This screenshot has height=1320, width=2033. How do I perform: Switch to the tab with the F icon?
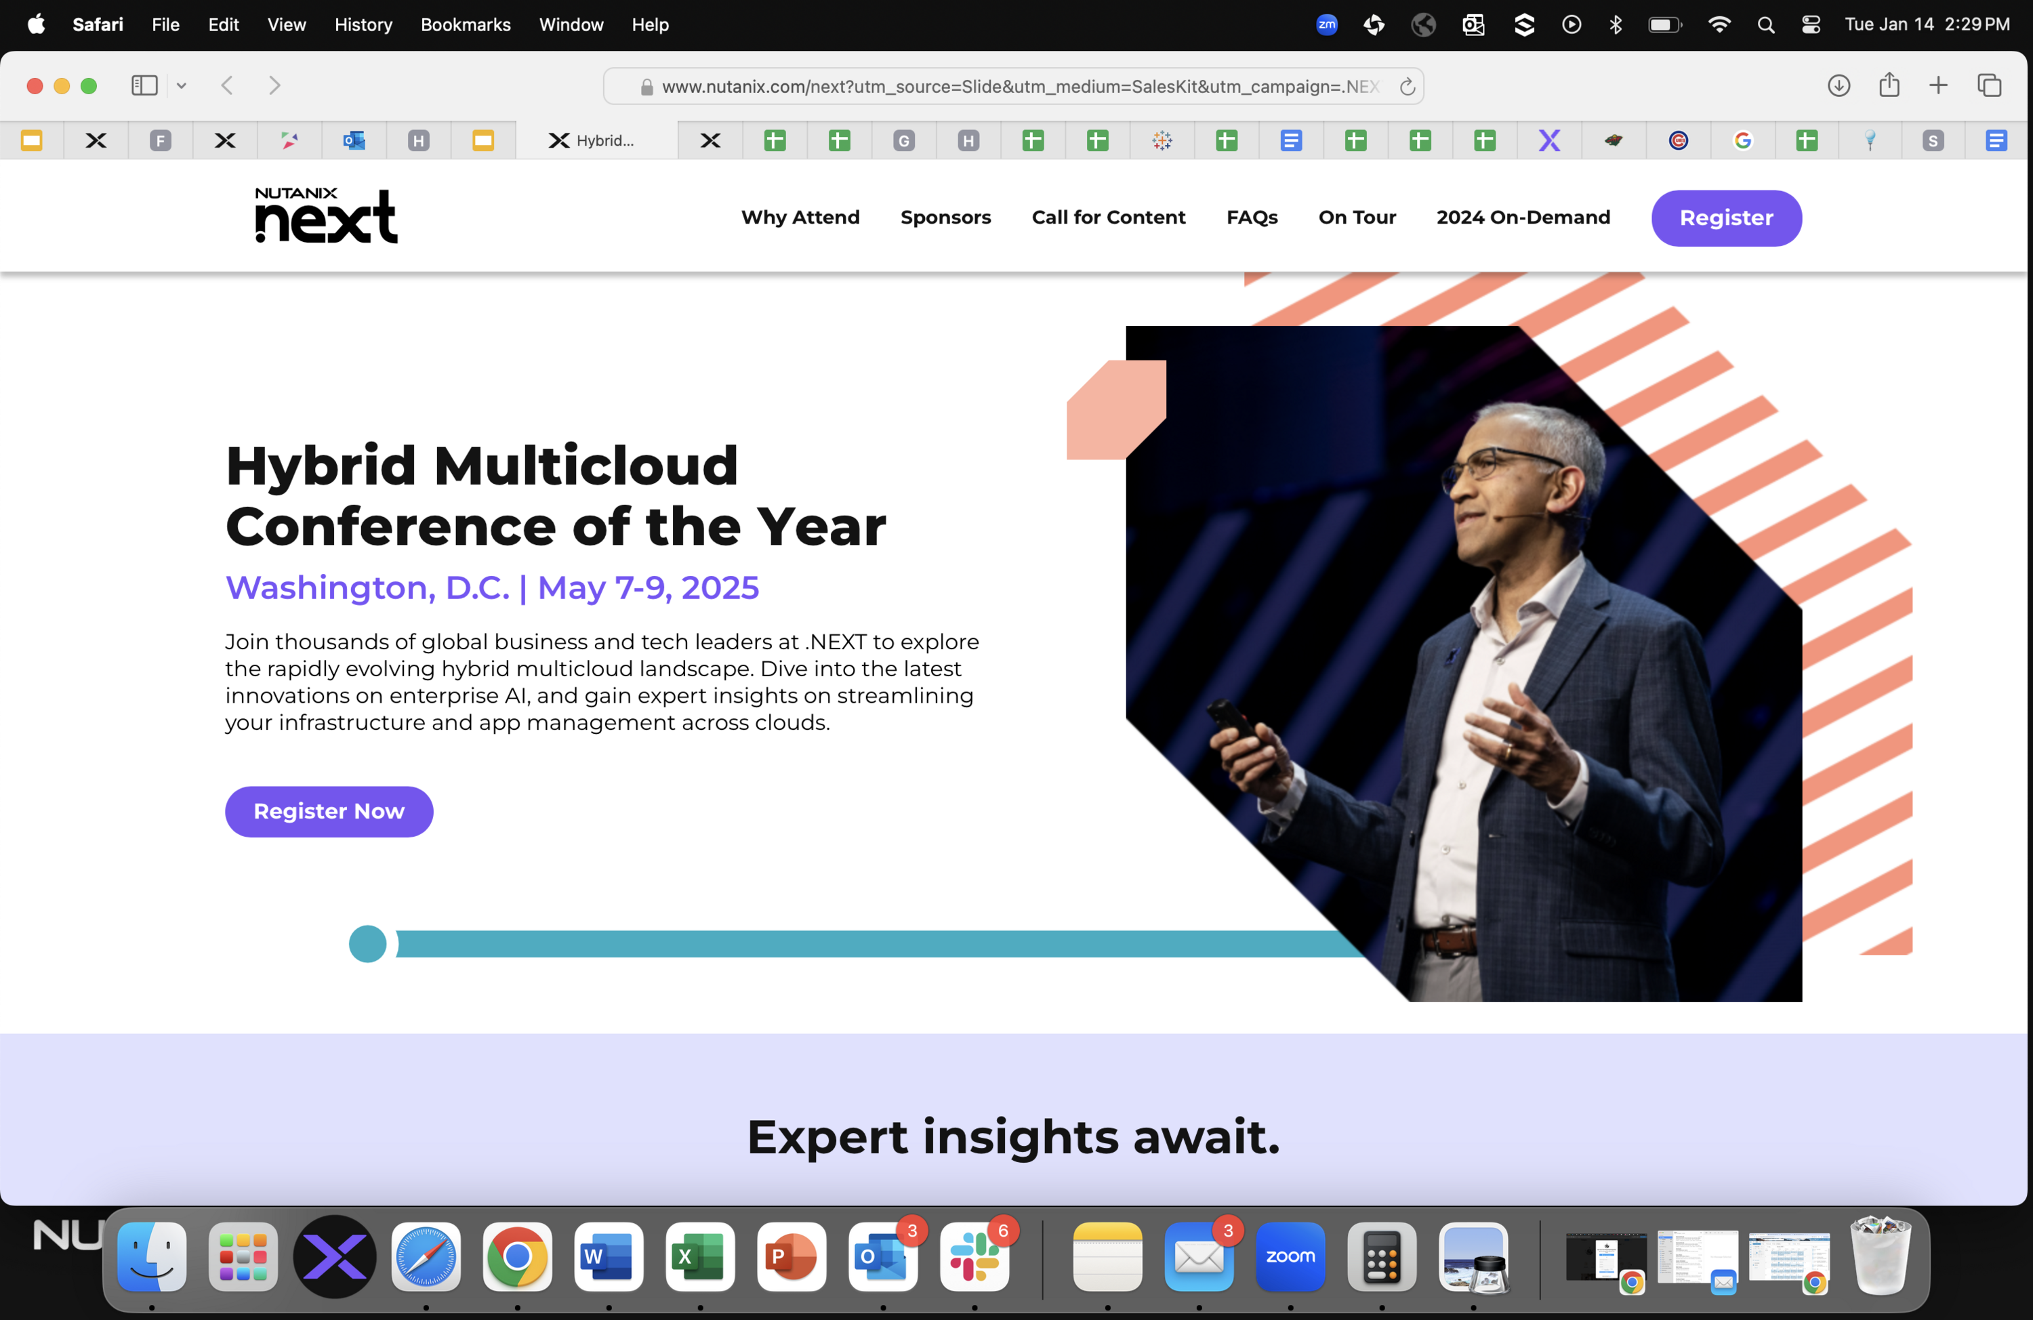[161, 140]
